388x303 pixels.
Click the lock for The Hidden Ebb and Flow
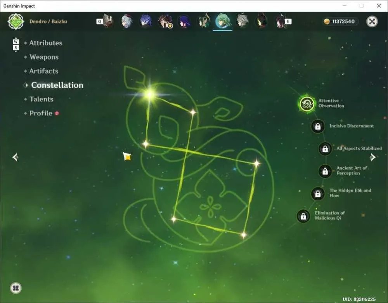(318, 193)
